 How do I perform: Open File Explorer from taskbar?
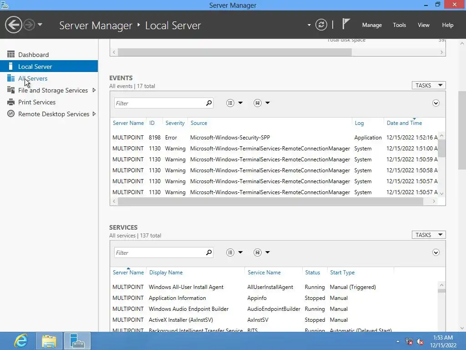click(x=49, y=341)
